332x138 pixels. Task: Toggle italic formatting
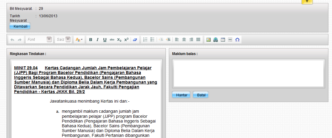point(98,40)
